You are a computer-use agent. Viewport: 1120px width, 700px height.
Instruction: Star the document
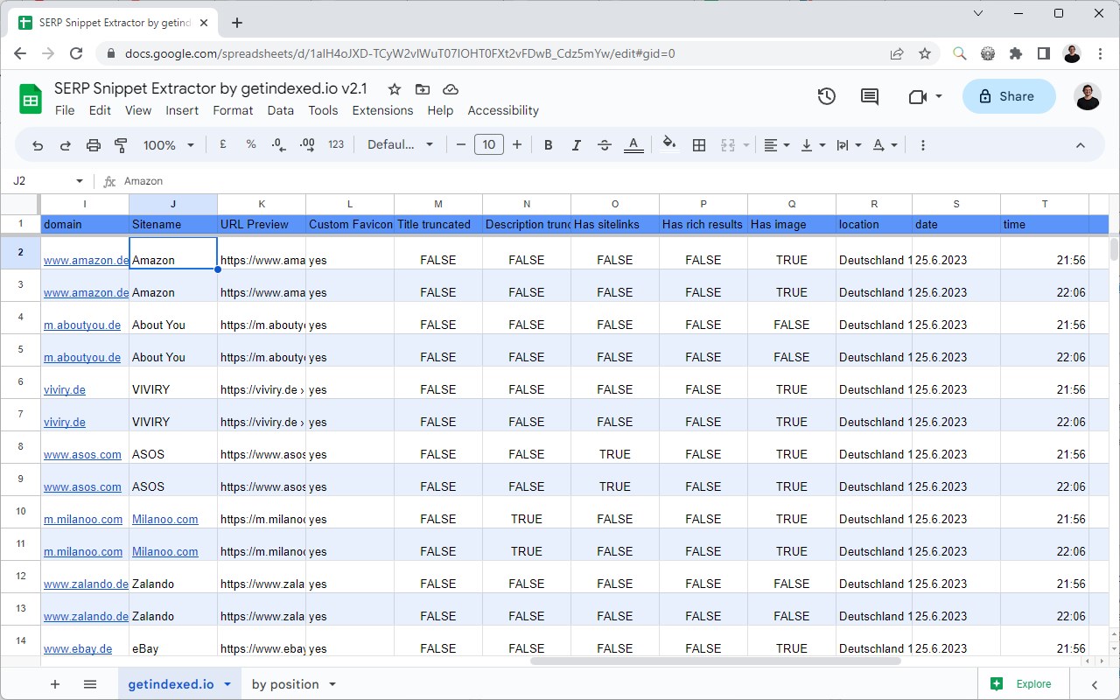[395, 89]
